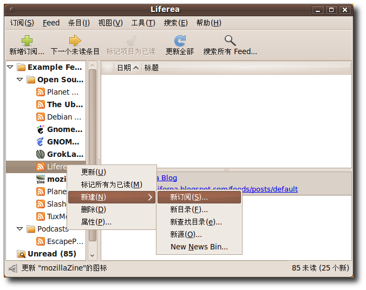
Task: Click the greyed-out mark-as-read checkmark icon
Action: (x=131, y=41)
